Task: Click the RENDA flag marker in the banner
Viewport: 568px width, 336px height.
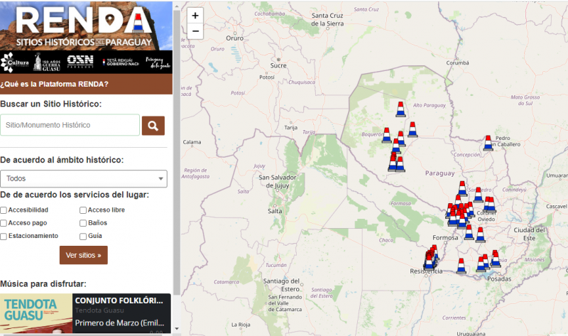Action: point(138,23)
